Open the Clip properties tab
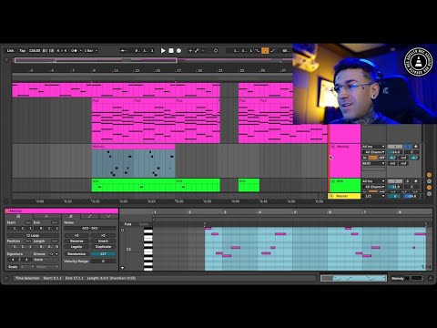437x328 pixels. [x=18, y=216]
